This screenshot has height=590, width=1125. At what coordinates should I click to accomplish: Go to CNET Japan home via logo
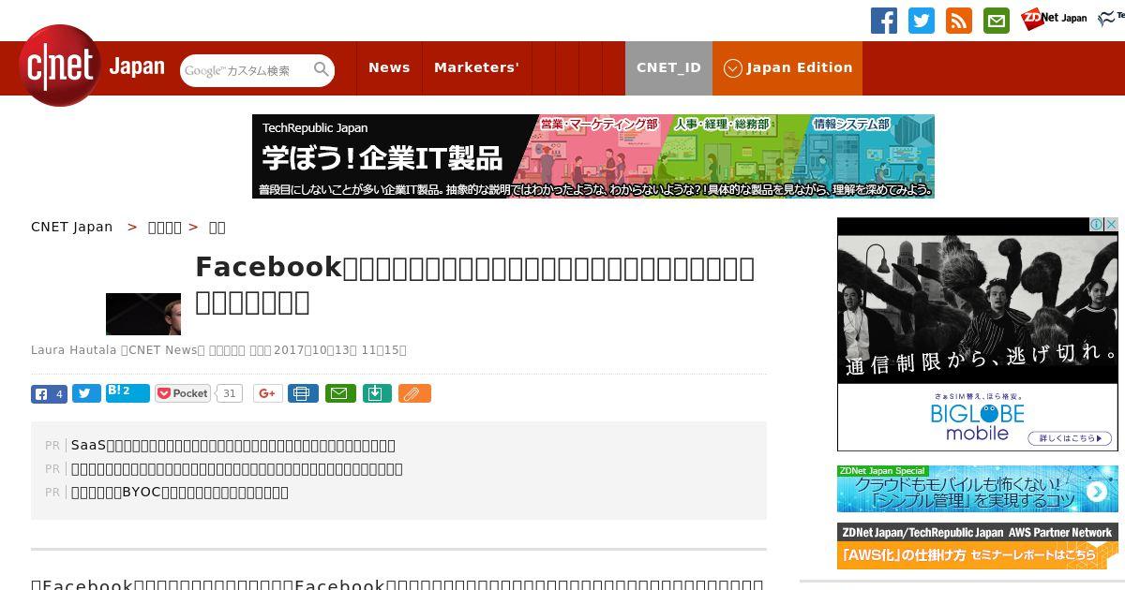click(x=91, y=66)
